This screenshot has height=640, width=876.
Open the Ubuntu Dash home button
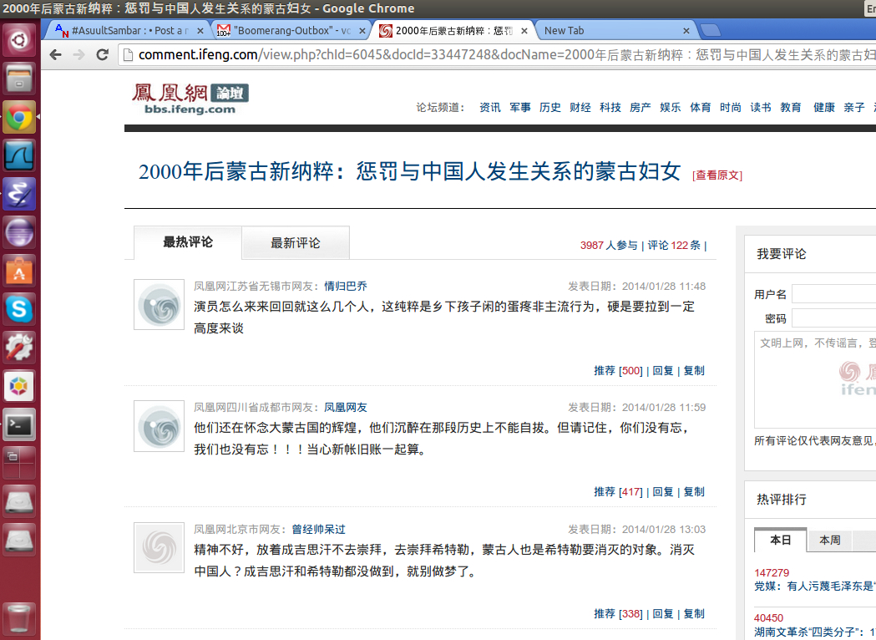[x=19, y=40]
